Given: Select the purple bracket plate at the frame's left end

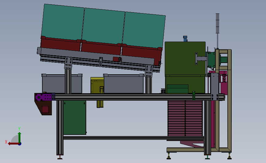Looking at the screenshot, I should point(44,97).
